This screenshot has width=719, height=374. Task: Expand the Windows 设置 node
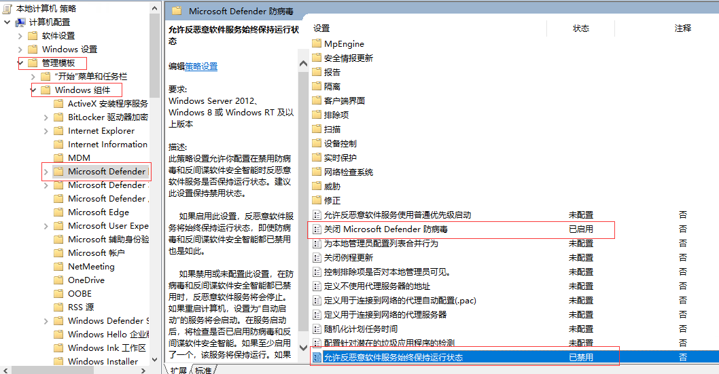tap(20, 49)
